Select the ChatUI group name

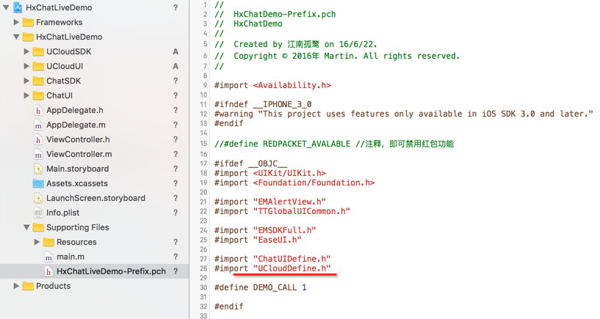pos(59,95)
